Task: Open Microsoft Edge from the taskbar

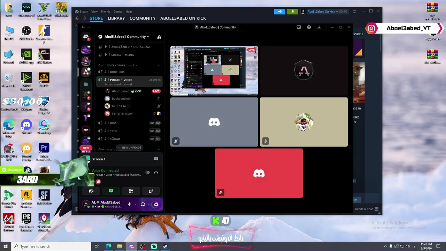Action: tap(108, 246)
